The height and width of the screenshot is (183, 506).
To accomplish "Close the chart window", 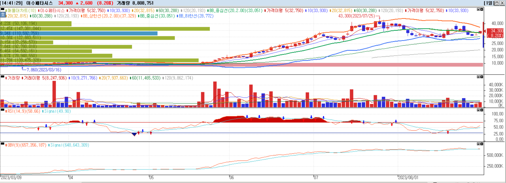I will [x=502, y=3].
